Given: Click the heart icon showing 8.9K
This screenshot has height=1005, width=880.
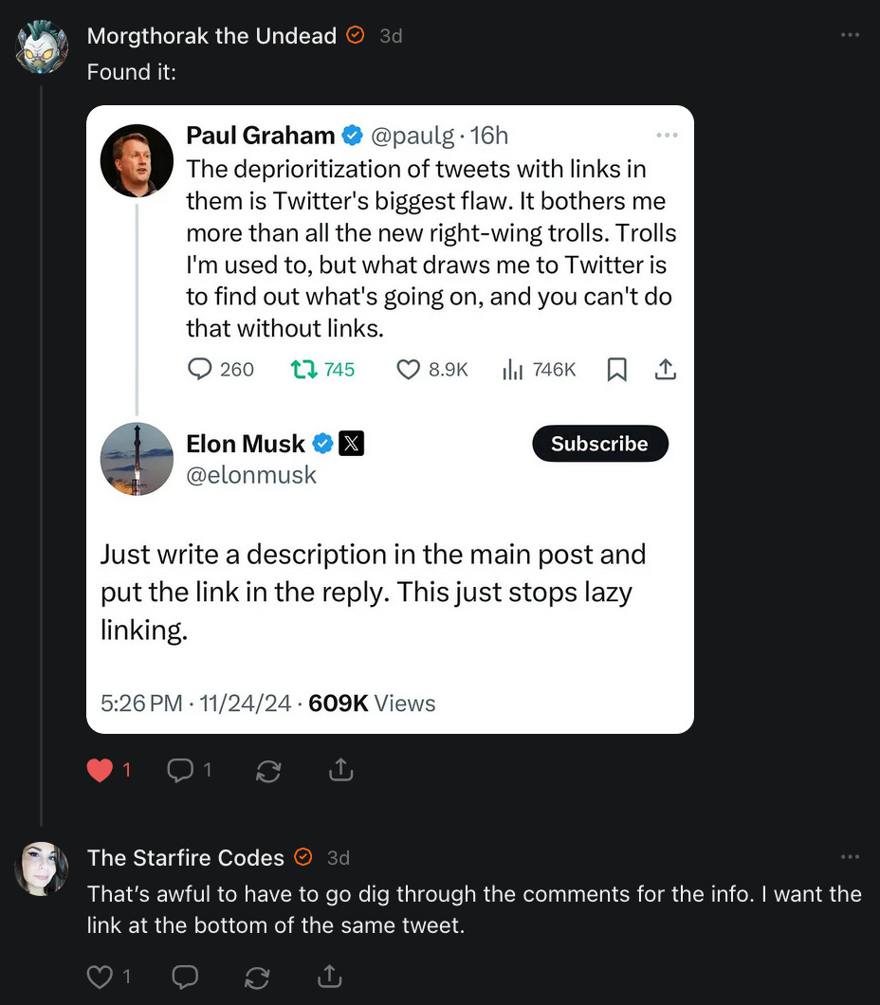Looking at the screenshot, I should 408,370.
